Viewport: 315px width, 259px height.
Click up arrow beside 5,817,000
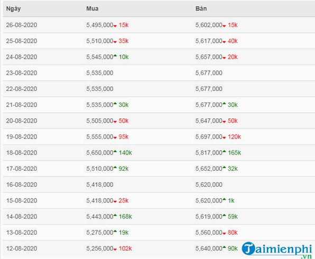224,152
